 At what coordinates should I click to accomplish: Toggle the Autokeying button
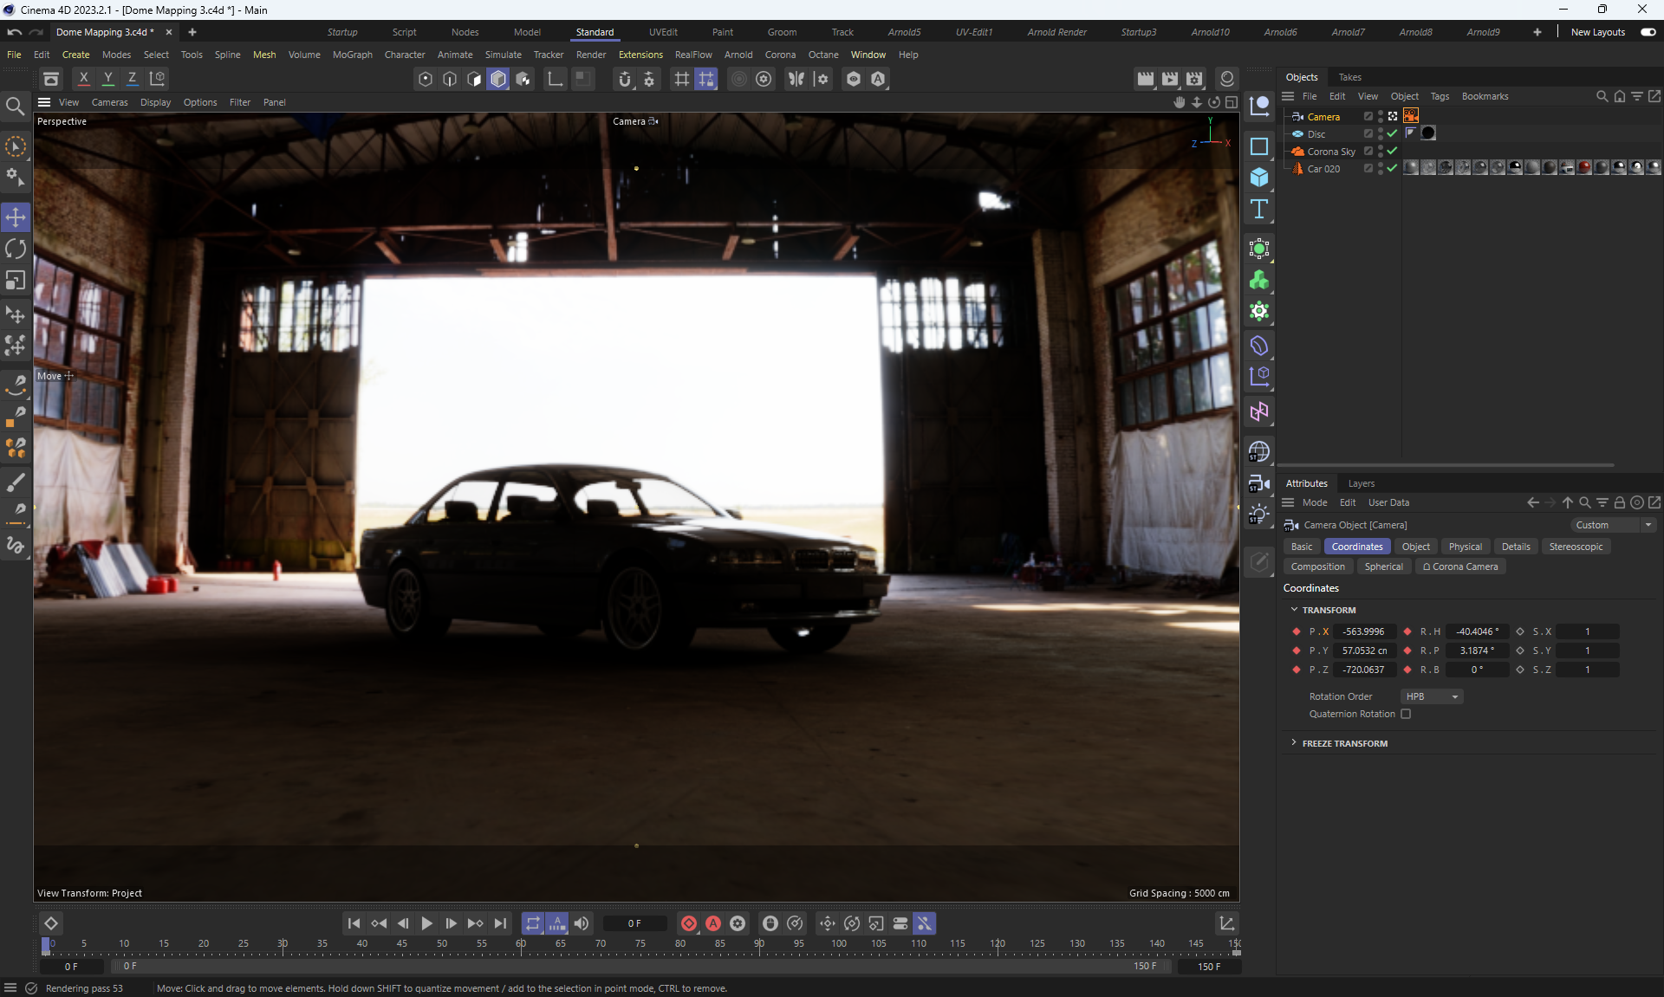pos(713,923)
